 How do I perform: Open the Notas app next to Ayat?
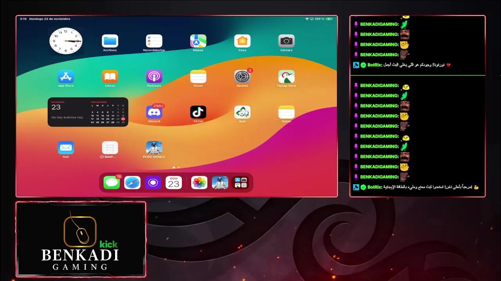[x=287, y=112]
